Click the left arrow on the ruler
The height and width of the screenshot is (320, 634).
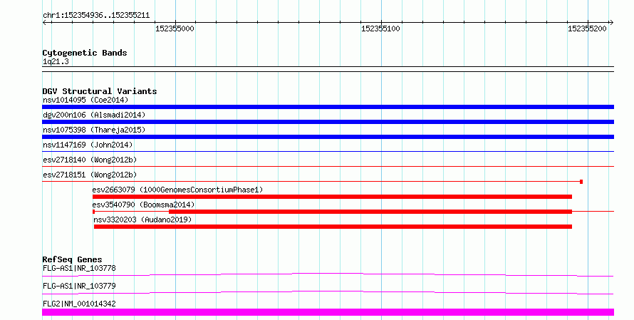44,23
